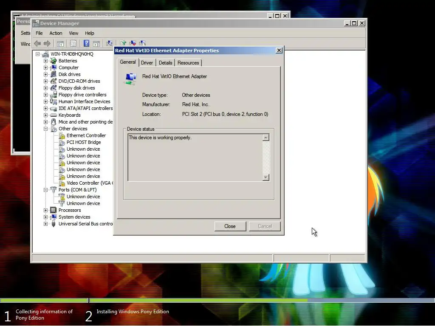The image size is (435, 326).
Task: Click the greyed Cancel button
Action: click(265, 226)
